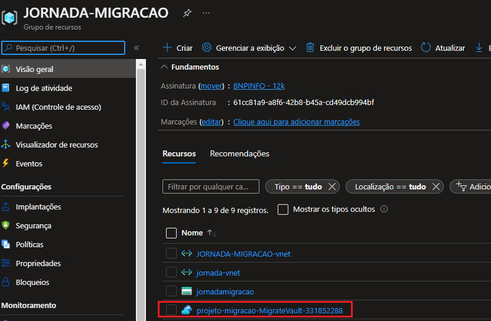
Task: Tick the select-all checkbox beside Nome
Action: [x=171, y=232]
